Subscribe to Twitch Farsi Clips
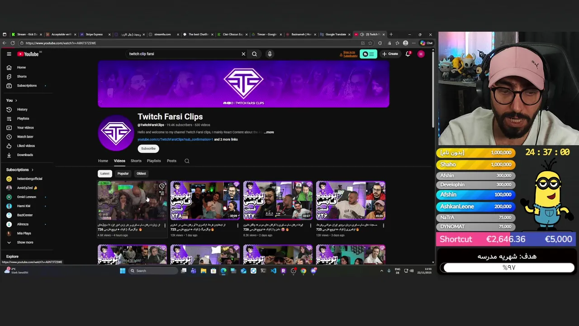579x326 pixels. pyautogui.click(x=148, y=149)
